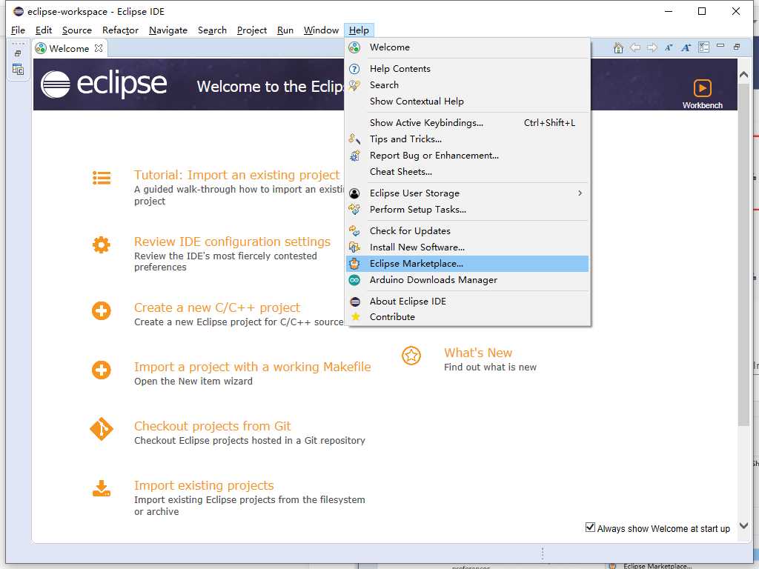Click the Tutorial list icon
The height and width of the screenshot is (569, 759).
(x=102, y=178)
